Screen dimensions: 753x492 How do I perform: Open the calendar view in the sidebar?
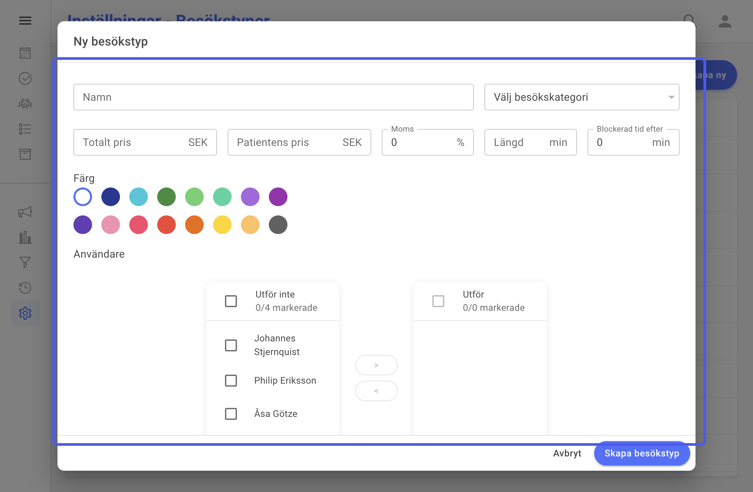point(25,53)
